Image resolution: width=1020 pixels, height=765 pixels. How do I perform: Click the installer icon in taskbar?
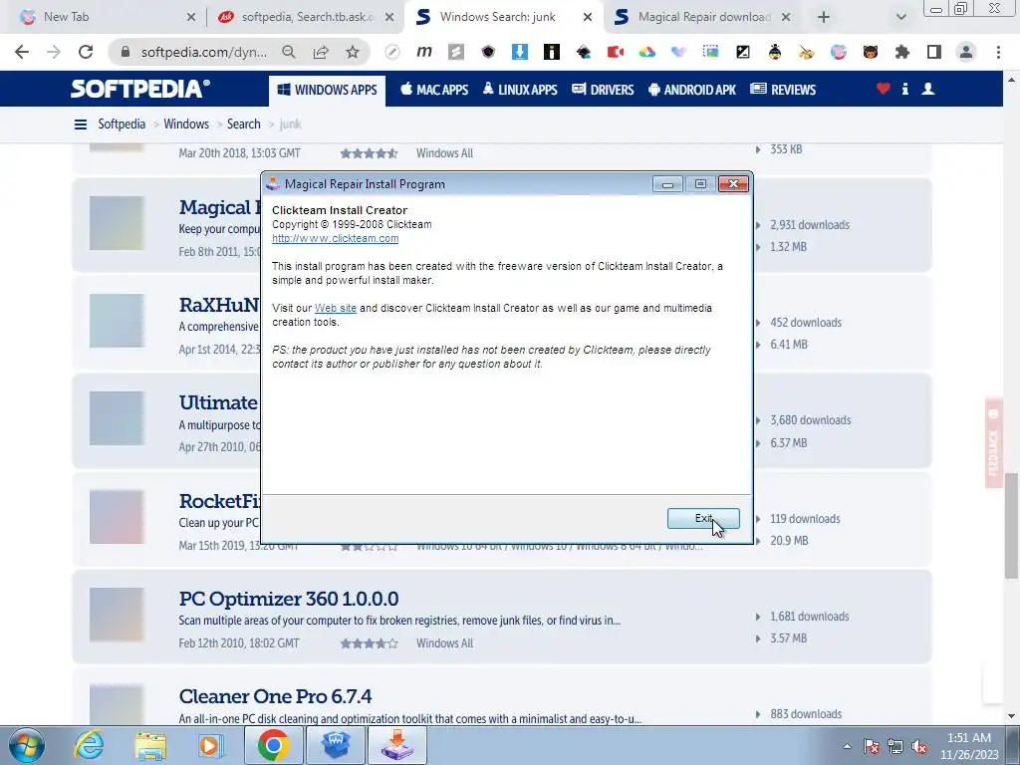397,745
